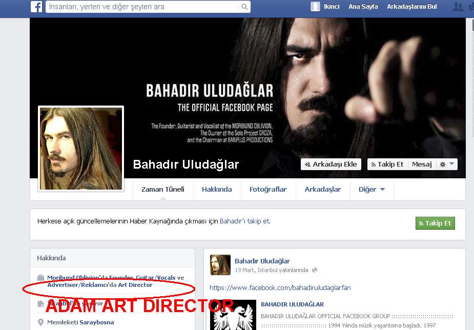Click the search magnifier icon
474x330 pixels.
click(244, 7)
